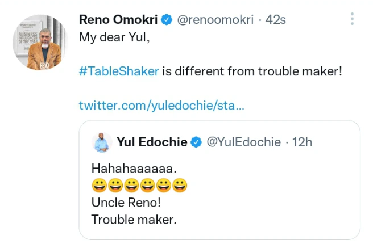This screenshot has width=373, height=244.
Task: Click Yul Edochie's small avatar
Action: (x=102, y=142)
